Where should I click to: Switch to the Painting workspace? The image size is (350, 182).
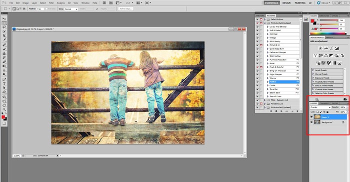coord(300,3)
